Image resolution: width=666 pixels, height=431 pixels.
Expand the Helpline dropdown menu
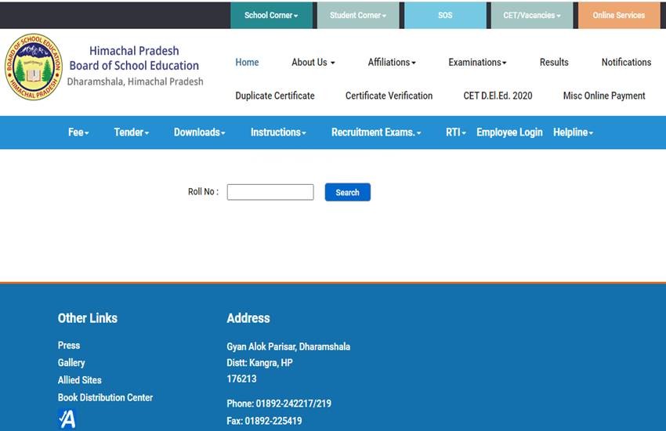coord(573,132)
